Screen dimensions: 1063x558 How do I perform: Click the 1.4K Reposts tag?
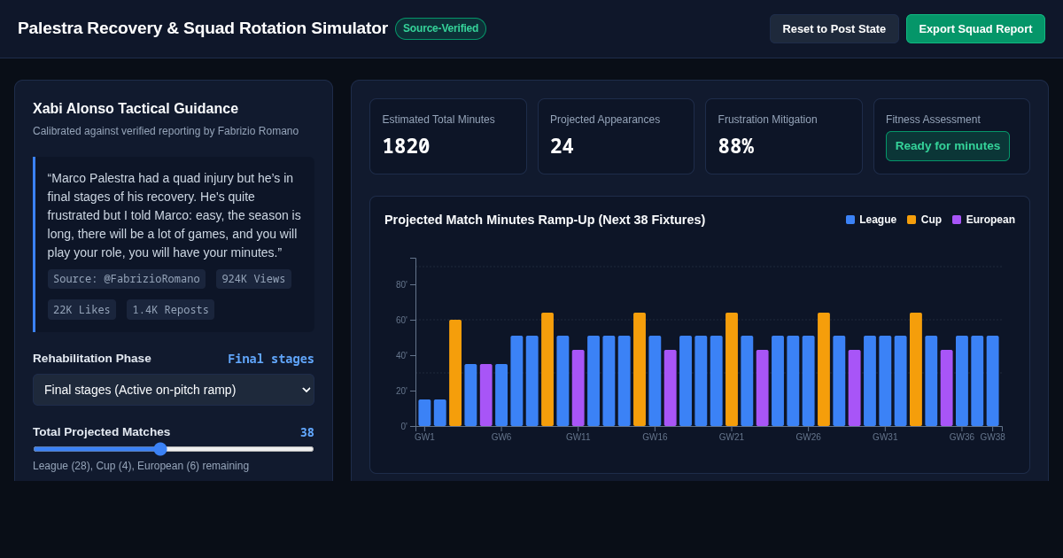[x=170, y=310]
